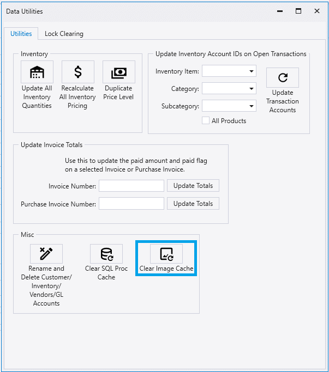Click the Rename and Delete pencil icon
The height and width of the screenshot is (372, 329).
[x=46, y=254]
